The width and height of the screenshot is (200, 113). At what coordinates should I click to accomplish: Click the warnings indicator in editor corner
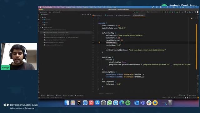[192, 18]
